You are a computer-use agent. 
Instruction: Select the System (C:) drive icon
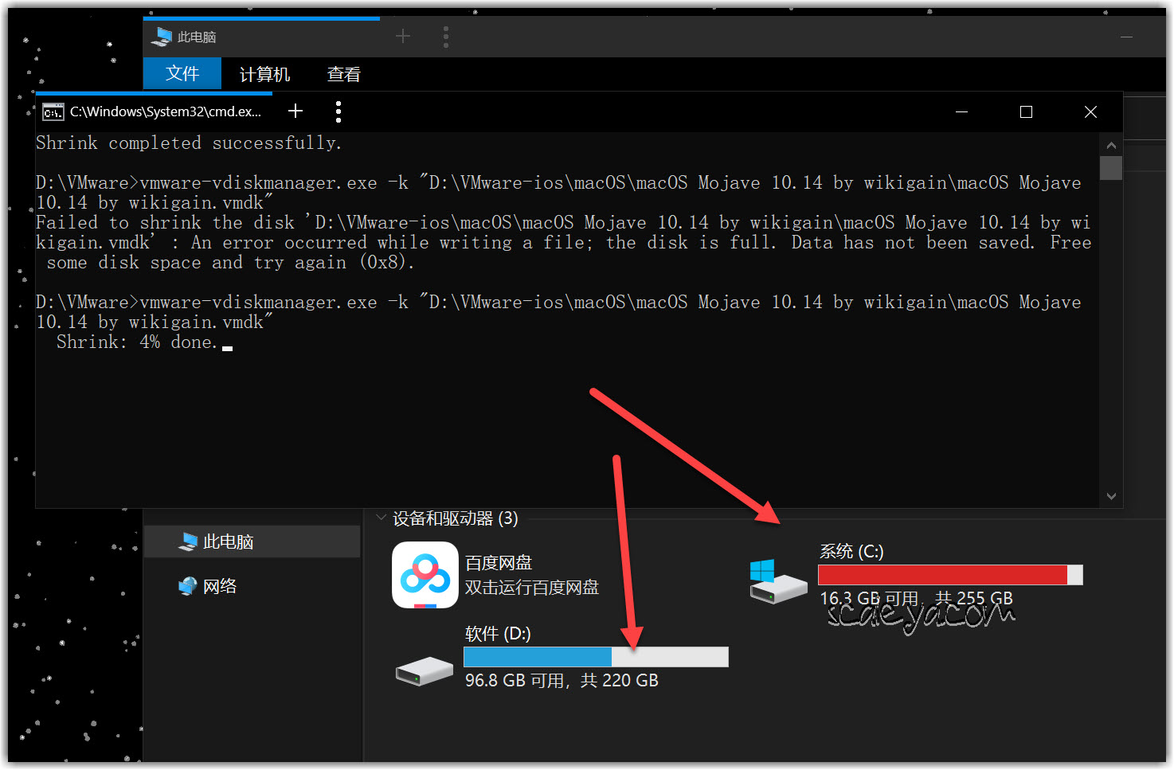pos(777,582)
